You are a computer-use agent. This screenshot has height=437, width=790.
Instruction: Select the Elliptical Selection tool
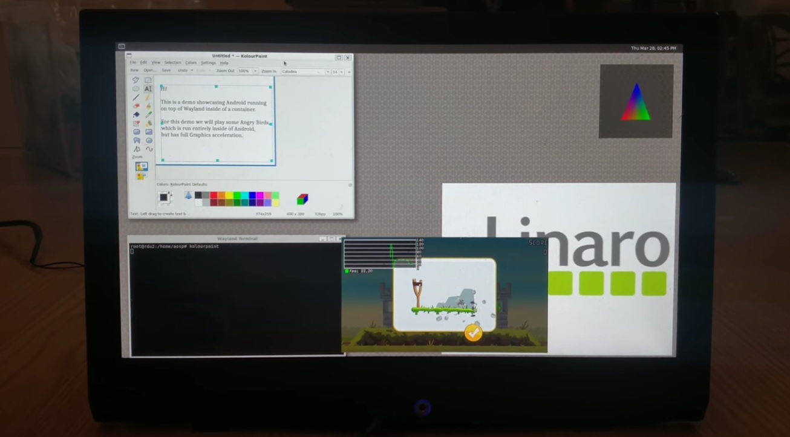coord(136,88)
